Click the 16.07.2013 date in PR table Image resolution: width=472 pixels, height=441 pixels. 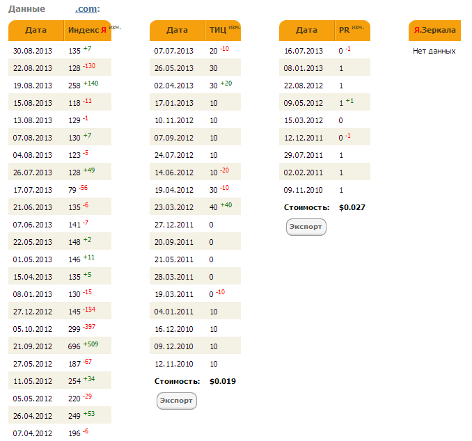tap(304, 51)
